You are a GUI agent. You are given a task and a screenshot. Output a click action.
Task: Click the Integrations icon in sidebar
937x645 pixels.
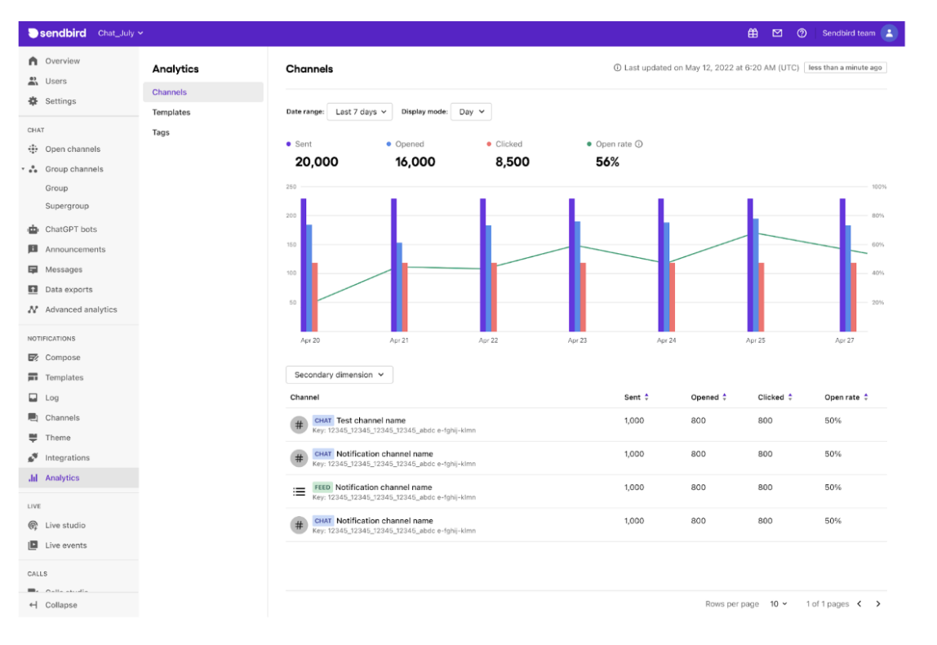(x=33, y=458)
